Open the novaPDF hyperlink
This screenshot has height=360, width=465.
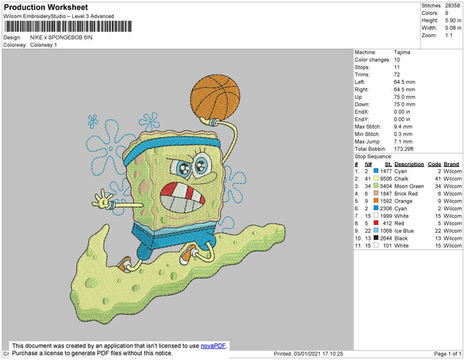213,346
